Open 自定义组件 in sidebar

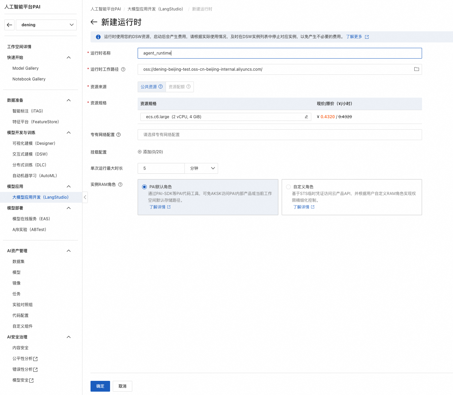(23, 326)
